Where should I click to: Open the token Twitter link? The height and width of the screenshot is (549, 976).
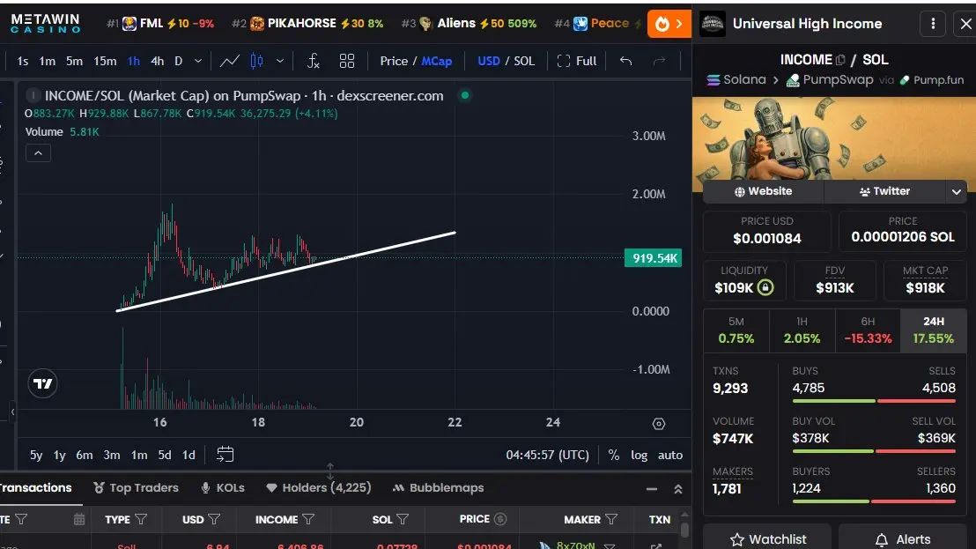pos(884,192)
